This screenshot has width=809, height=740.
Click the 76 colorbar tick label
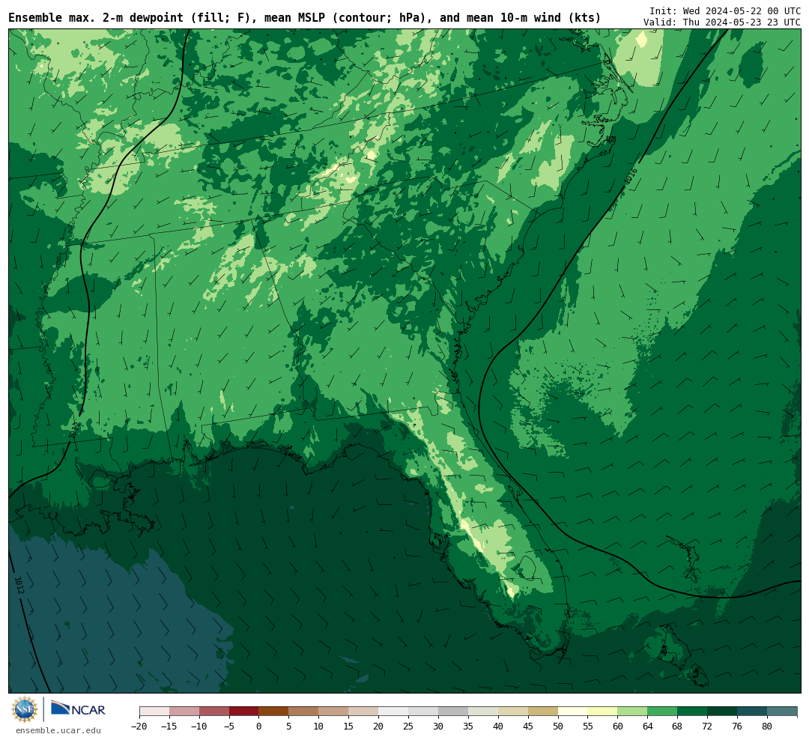click(738, 727)
